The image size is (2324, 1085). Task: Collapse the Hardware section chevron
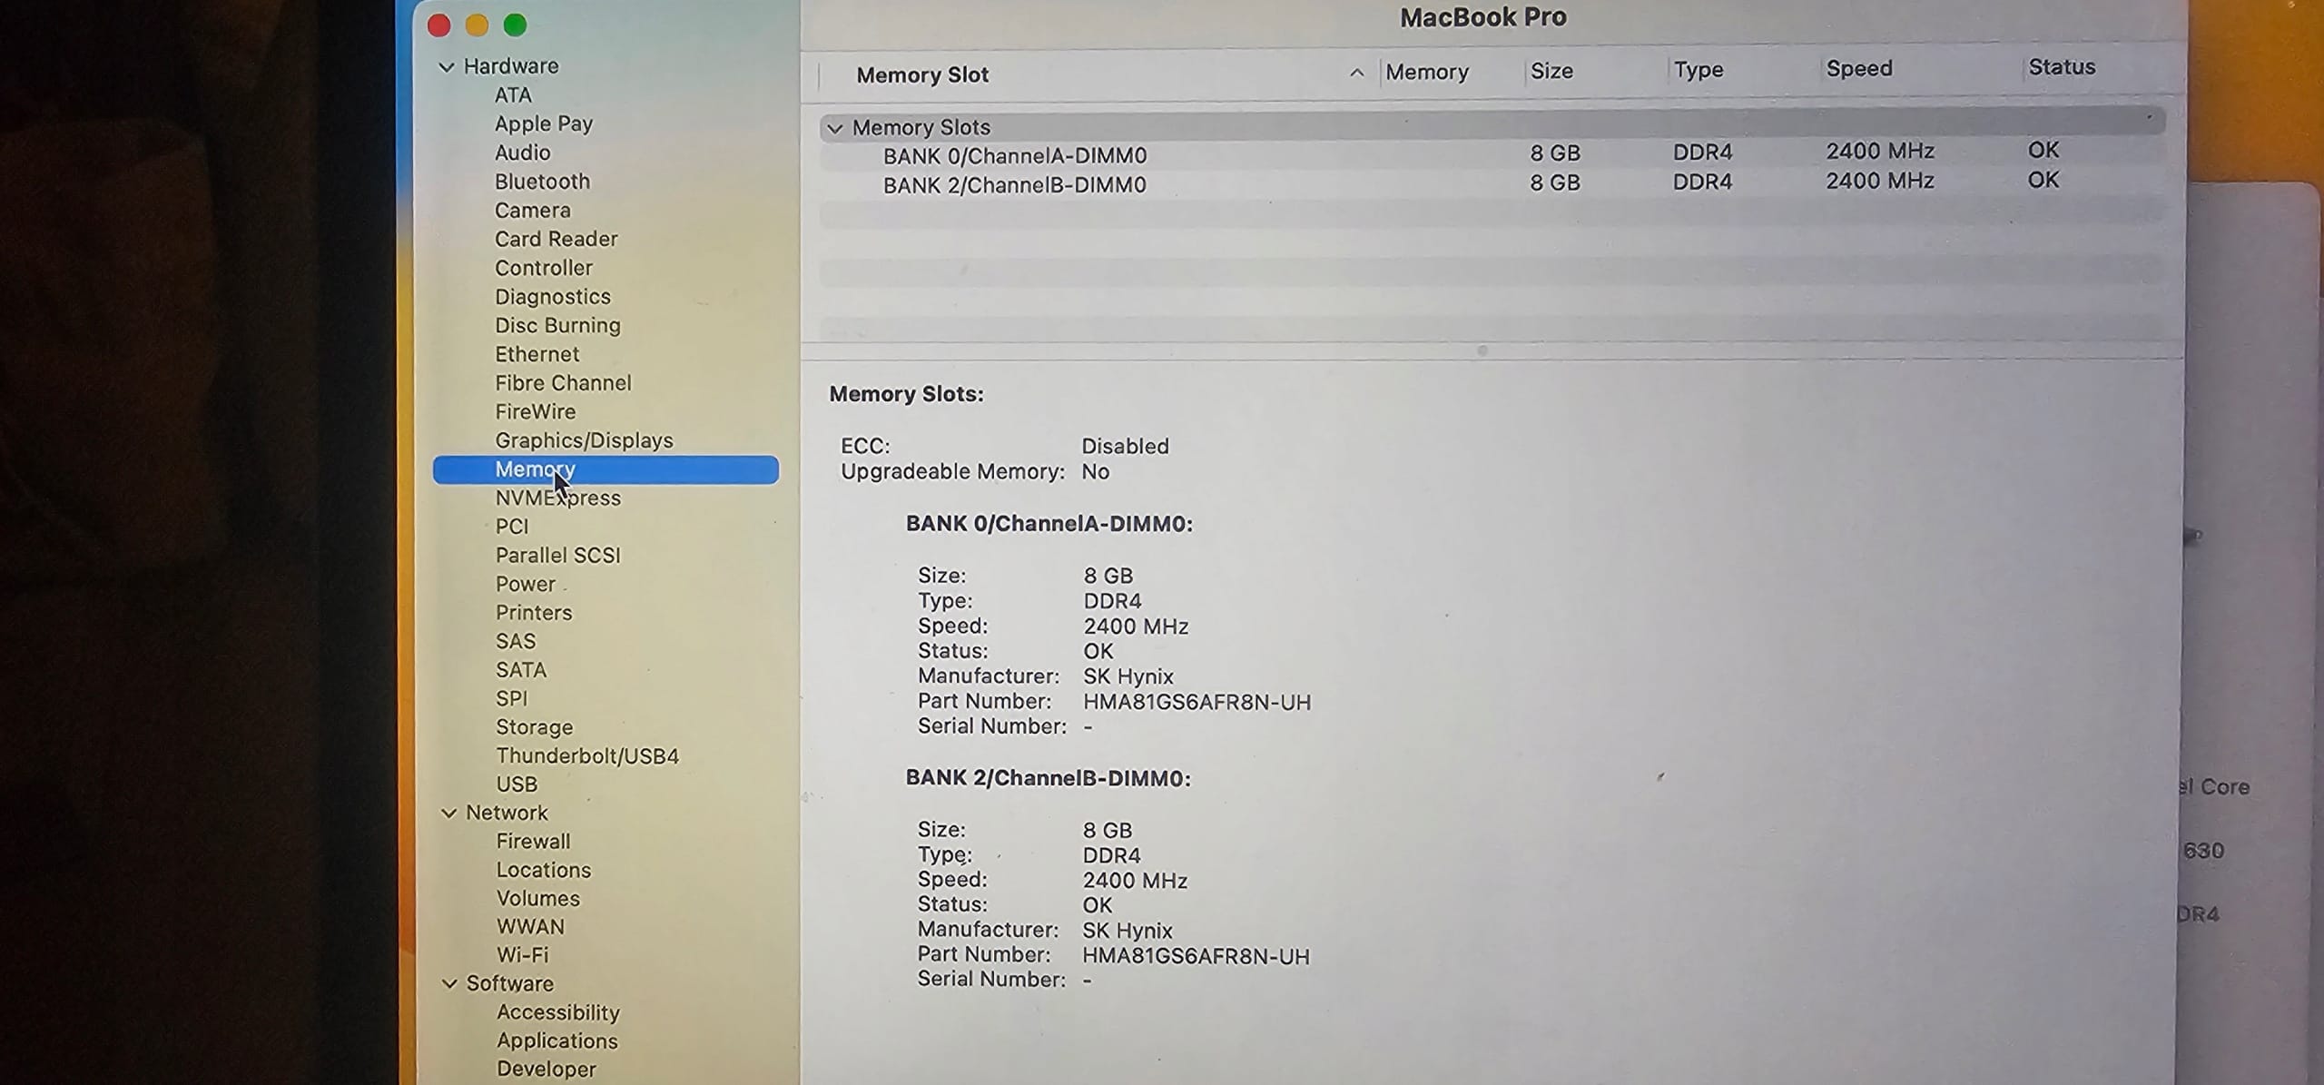click(x=446, y=67)
